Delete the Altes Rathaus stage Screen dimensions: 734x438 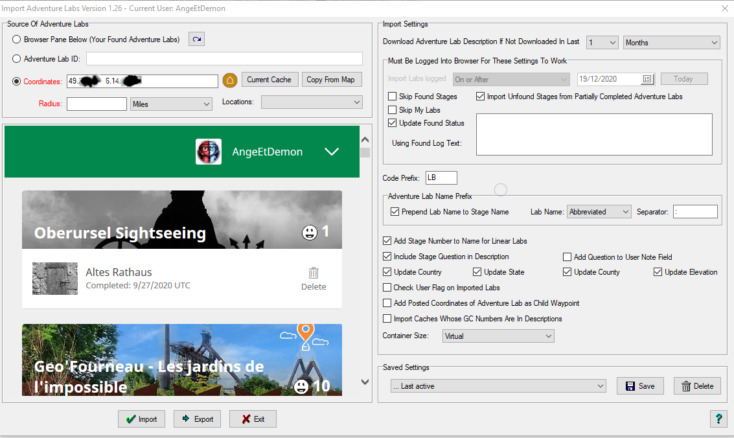(x=314, y=278)
